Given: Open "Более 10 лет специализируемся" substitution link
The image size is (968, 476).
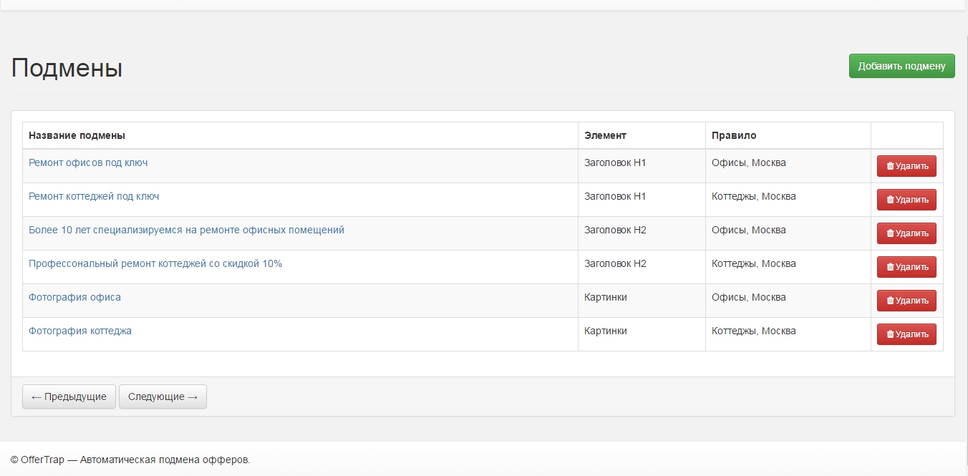Looking at the screenshot, I should [186, 230].
